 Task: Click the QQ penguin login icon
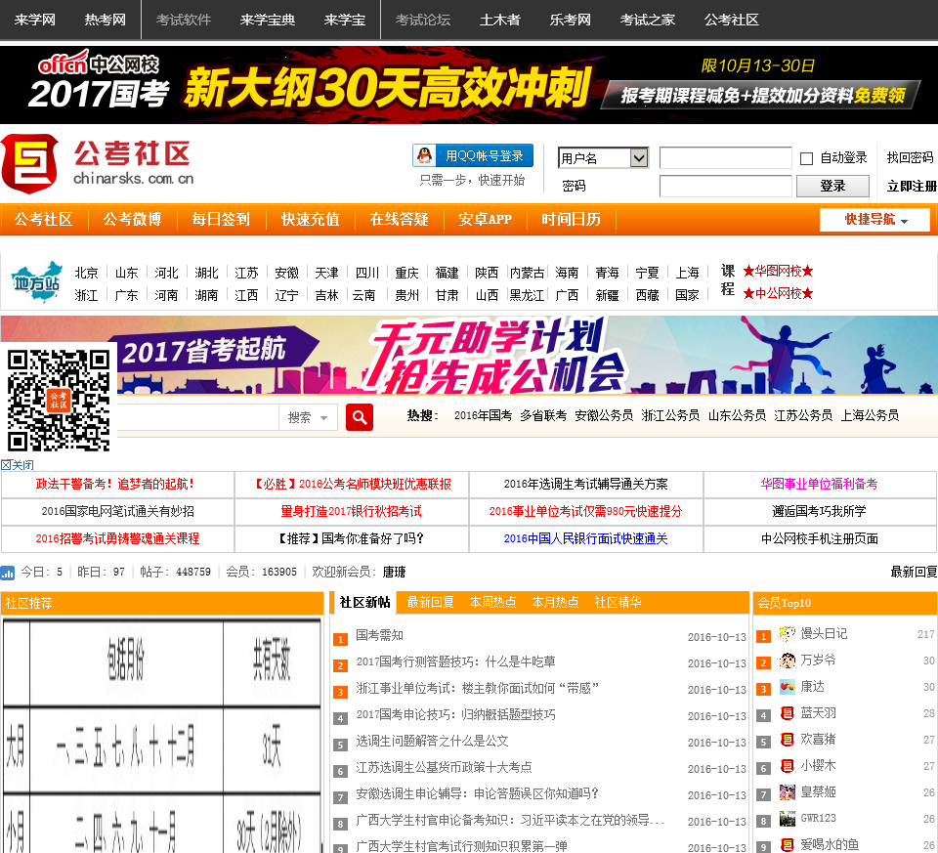(424, 155)
